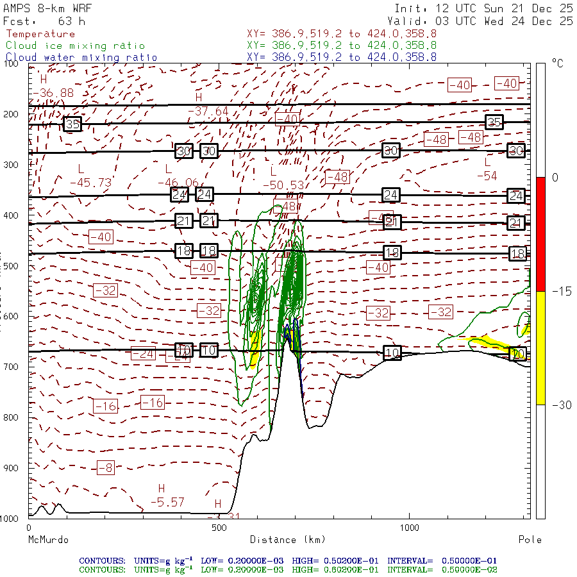The image size is (577, 577).
Task: Click the "Pole" axis endpoint label
Action: [x=530, y=540]
